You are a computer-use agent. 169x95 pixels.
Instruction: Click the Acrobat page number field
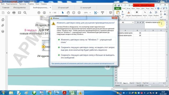coord(50,13)
